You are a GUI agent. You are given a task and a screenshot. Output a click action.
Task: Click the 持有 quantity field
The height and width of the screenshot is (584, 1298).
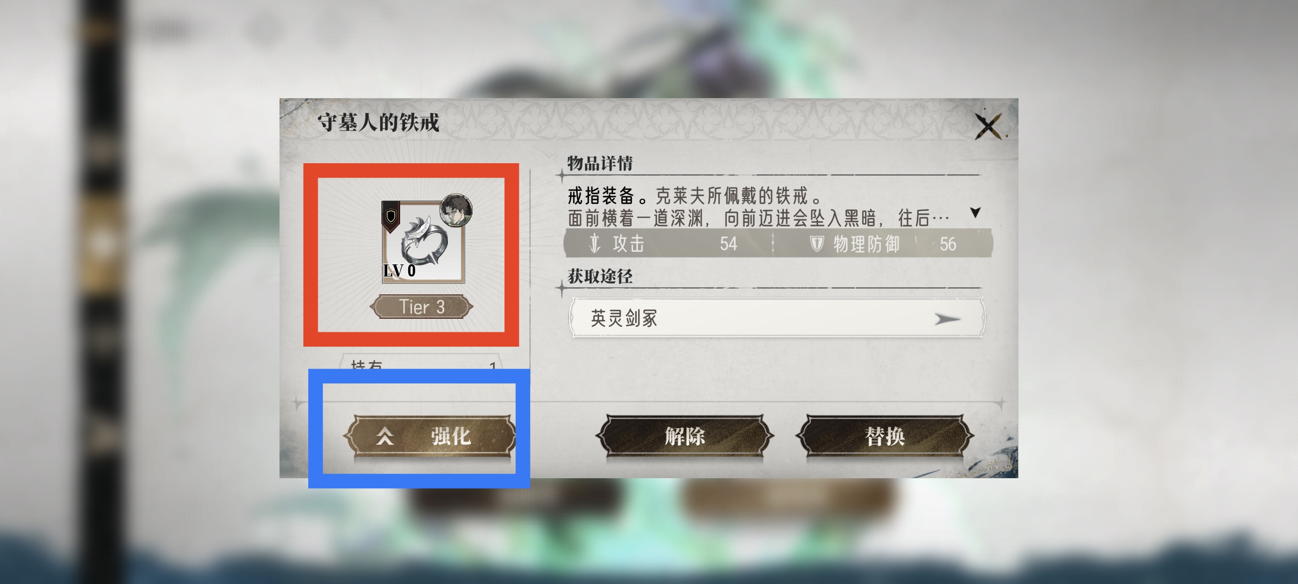pyautogui.click(x=421, y=362)
